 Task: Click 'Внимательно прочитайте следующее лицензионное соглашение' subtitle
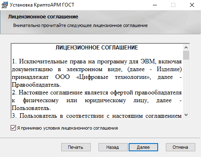click(x=80, y=25)
